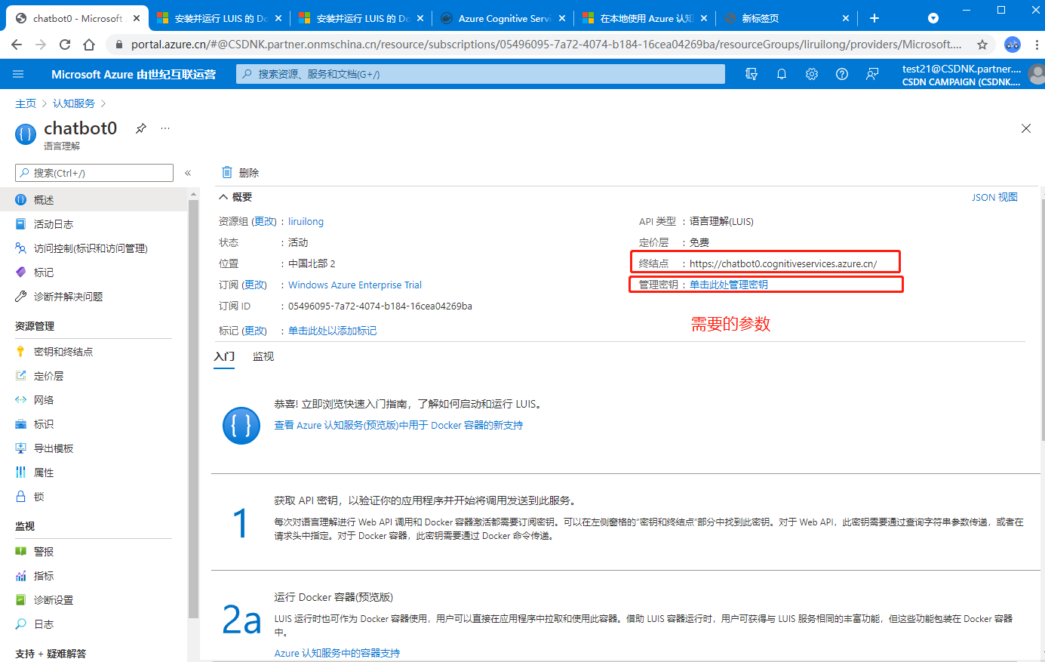Viewport: 1045px width, 662px height.
Task: Open 诊断并解决问题 in sidebar
Action: tap(94, 297)
